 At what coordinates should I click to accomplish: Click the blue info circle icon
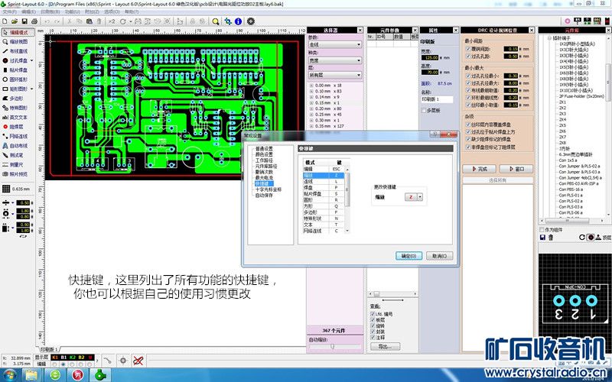239,21
